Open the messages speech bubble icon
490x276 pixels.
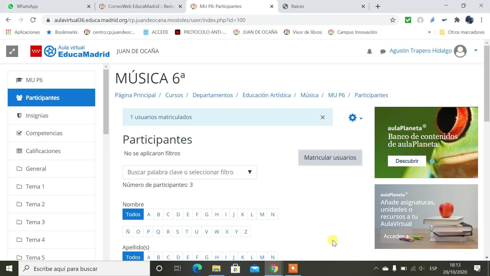pos(383,52)
